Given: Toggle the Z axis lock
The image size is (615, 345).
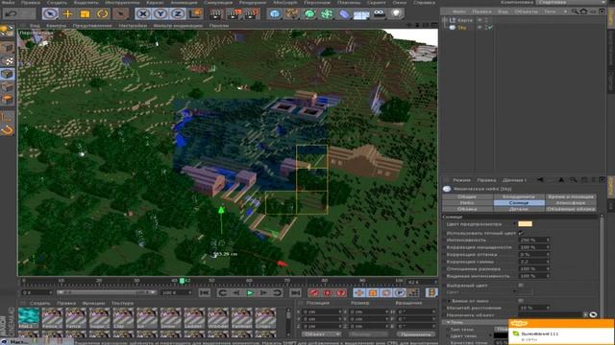Looking at the screenshot, I should [x=177, y=14].
